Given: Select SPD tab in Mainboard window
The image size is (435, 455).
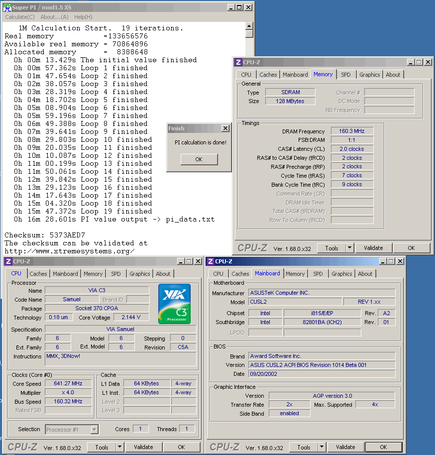Looking at the screenshot, I should coord(318,274).
